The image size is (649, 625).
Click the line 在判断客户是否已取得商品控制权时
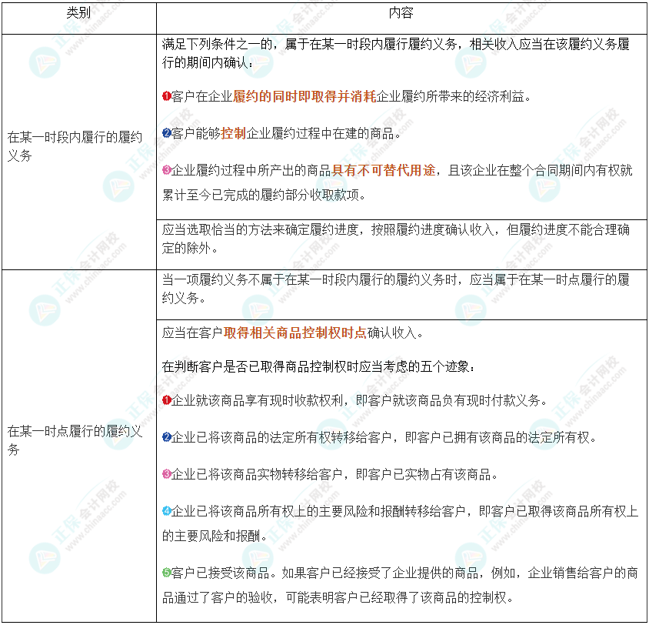324,366
